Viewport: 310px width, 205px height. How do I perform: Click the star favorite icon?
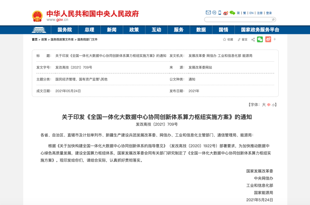224,40
